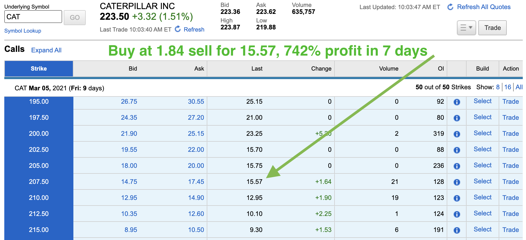Show 16 strikes in chain
Image resolution: width=526 pixels, height=240 pixels.
point(508,87)
